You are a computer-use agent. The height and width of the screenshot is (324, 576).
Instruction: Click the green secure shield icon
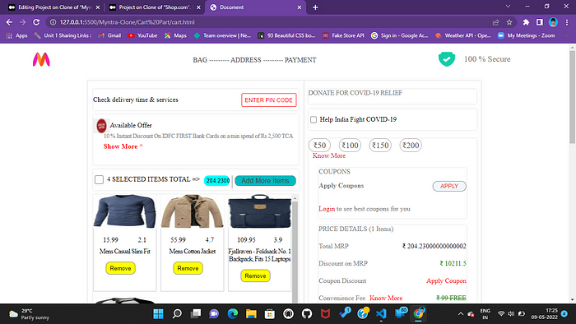click(x=447, y=59)
